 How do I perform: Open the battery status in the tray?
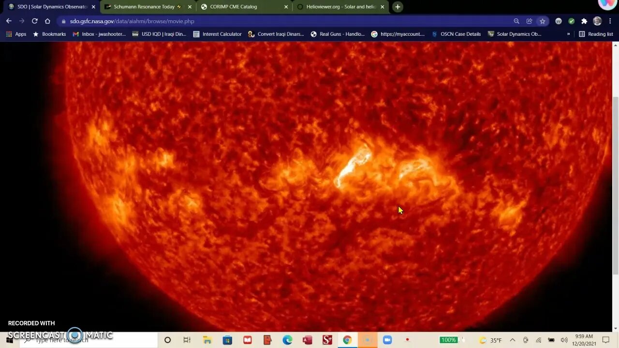(551, 340)
